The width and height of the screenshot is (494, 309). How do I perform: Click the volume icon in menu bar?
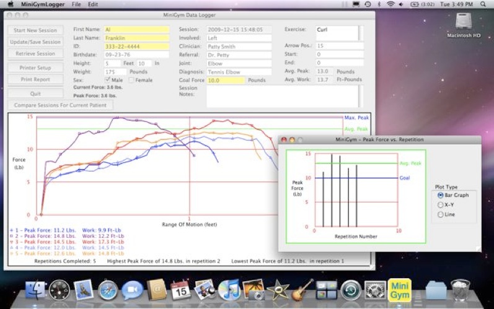401,4
